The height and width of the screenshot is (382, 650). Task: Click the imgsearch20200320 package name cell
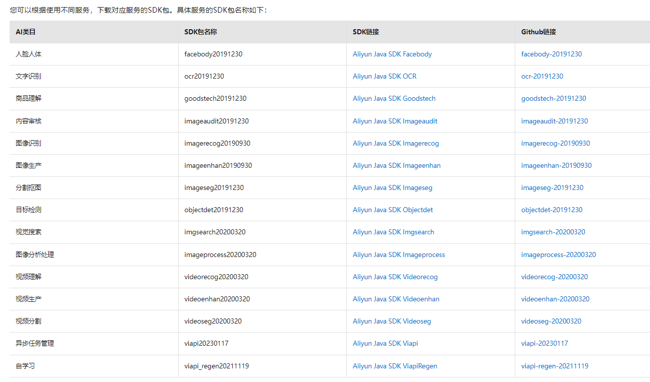[x=262, y=232]
